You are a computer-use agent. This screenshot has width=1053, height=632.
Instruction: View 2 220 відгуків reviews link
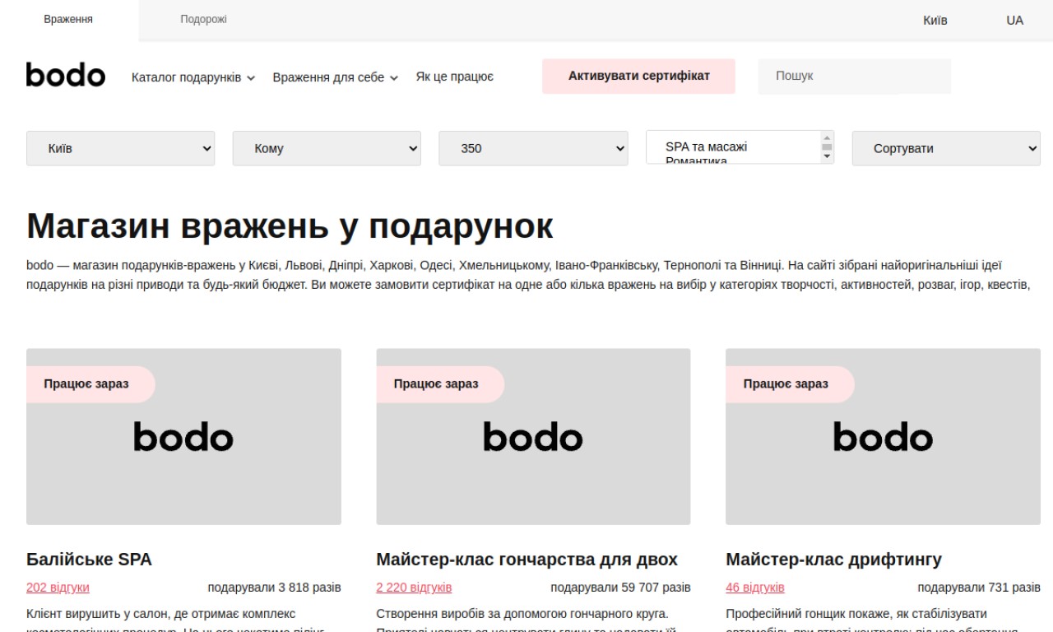pos(414,588)
